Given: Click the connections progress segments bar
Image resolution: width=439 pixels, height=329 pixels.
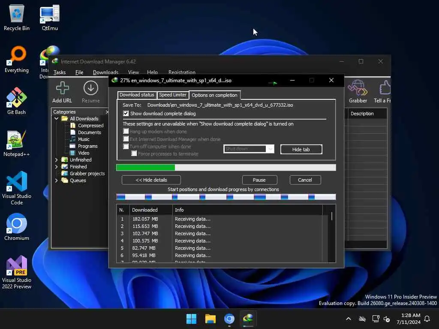Looking at the screenshot, I should click(226, 197).
